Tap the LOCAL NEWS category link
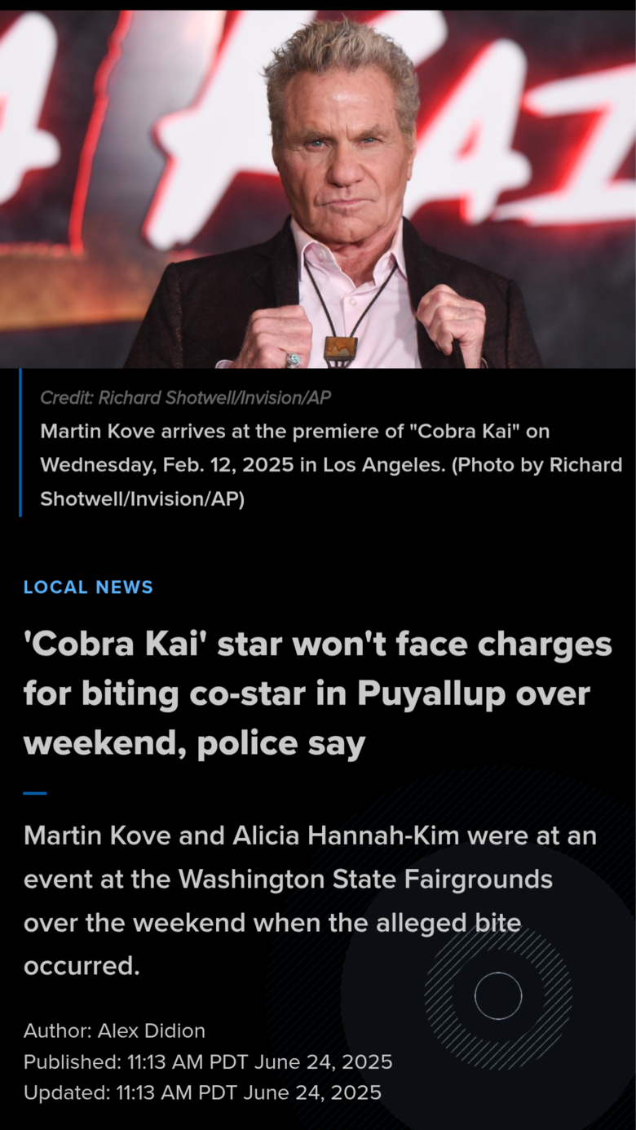Screen dimensions: 636x1130 (88, 587)
